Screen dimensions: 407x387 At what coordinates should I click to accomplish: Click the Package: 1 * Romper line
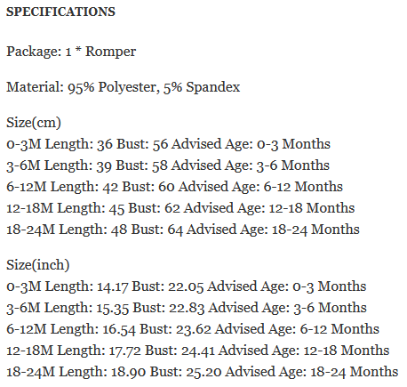[x=71, y=52]
